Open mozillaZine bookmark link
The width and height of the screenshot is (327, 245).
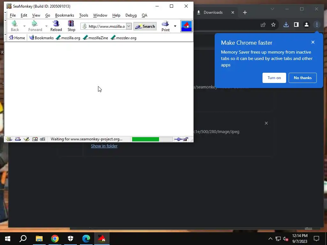(x=95, y=38)
